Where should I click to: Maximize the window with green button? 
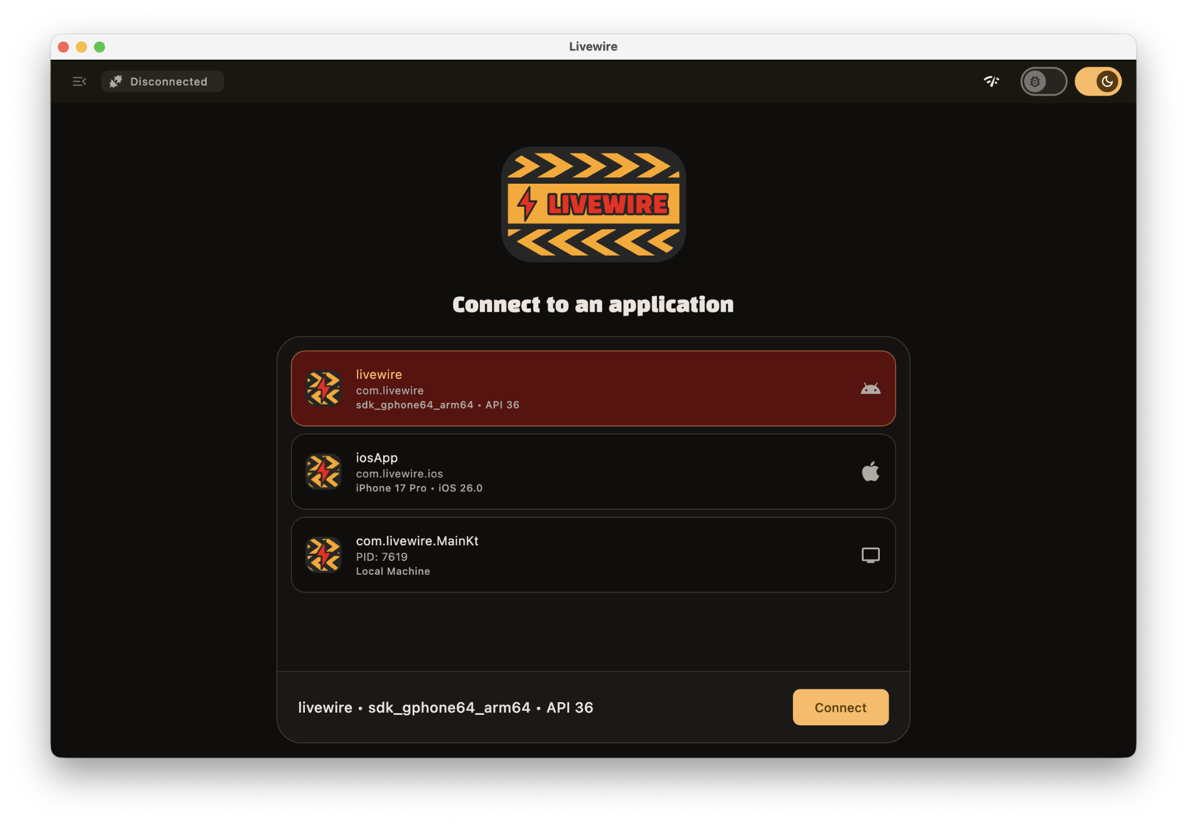tap(100, 47)
